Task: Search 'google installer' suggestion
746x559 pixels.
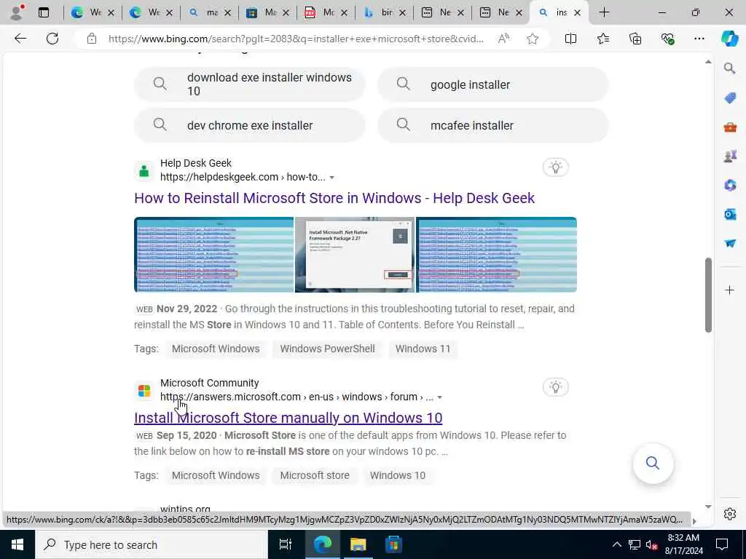Action: (x=493, y=84)
